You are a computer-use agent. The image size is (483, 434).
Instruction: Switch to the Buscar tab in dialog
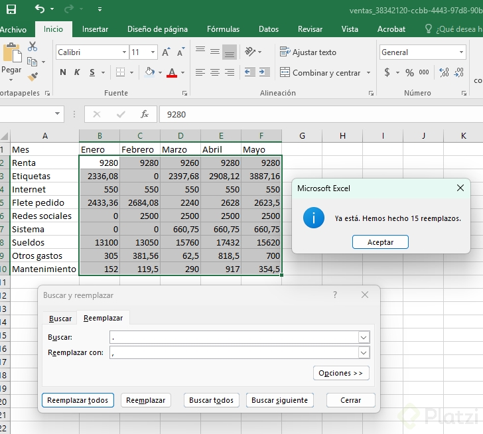point(60,319)
